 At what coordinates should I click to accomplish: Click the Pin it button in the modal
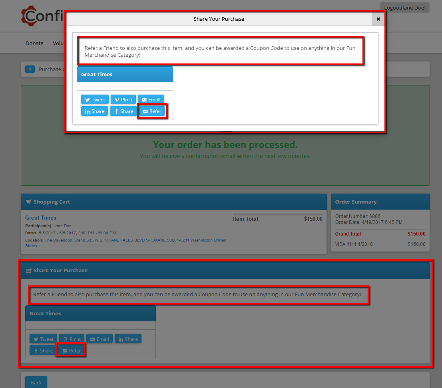(x=123, y=100)
